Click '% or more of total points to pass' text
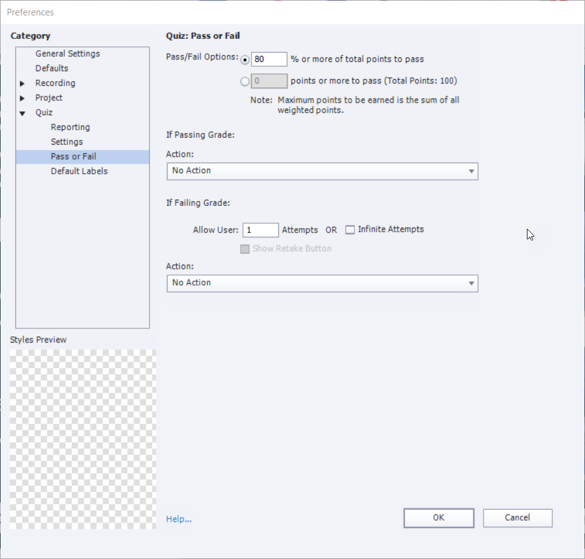Viewport: 585px width, 559px height. click(x=357, y=59)
